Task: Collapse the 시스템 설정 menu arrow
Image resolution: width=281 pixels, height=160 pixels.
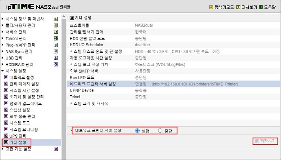Action: (2, 71)
